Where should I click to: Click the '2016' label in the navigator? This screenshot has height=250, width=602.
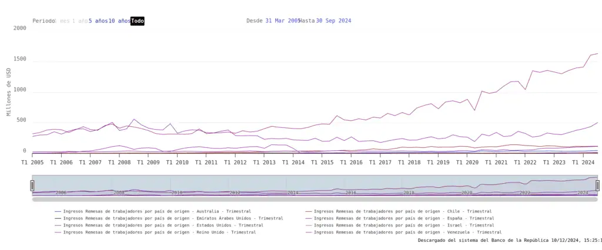(x=350, y=193)
